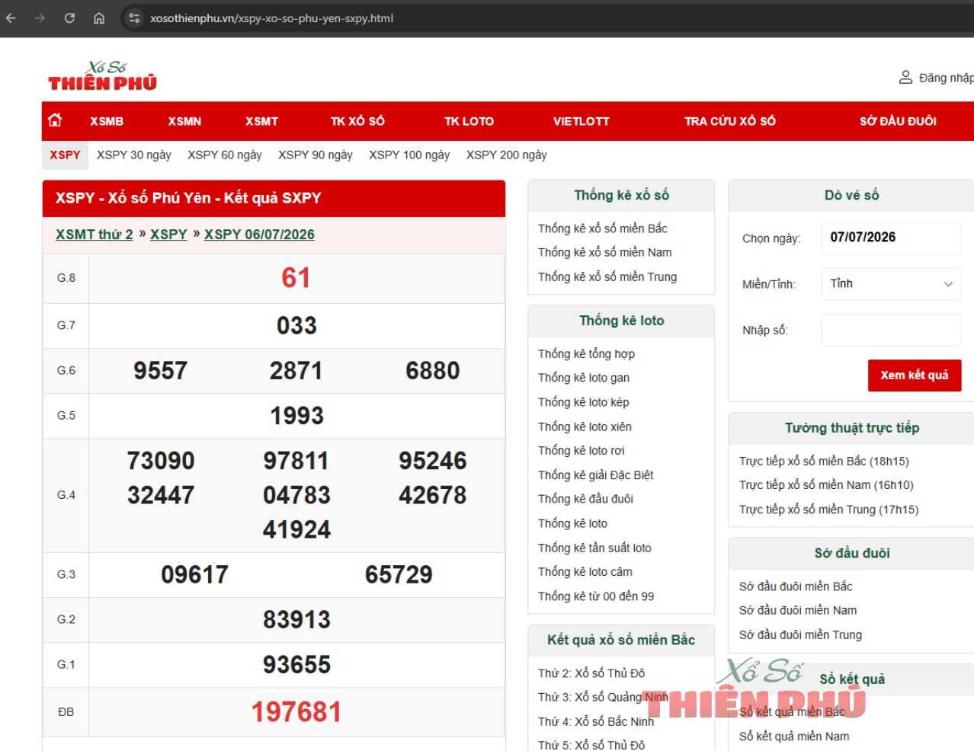Open the Miền/Tỉnh dropdown showing Tỉnh
Viewport: 974px width, 751px height.
[x=891, y=284]
